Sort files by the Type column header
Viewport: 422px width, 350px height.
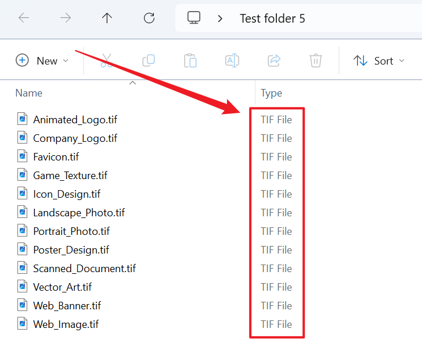click(271, 93)
